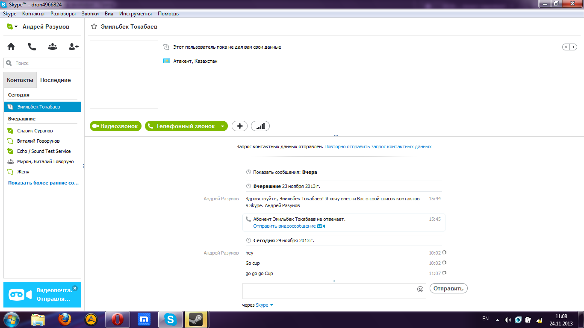Click the taskbar clock 11:08
This screenshot has width=584, height=328.
(561, 316)
